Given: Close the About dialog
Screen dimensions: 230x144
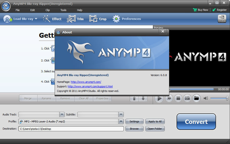Looking at the screenshot, I should [x=163, y=31].
